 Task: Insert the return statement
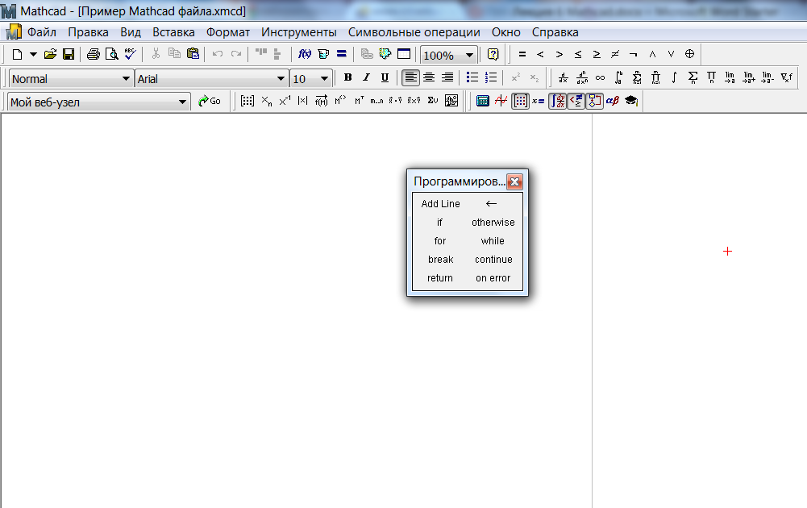[440, 278]
